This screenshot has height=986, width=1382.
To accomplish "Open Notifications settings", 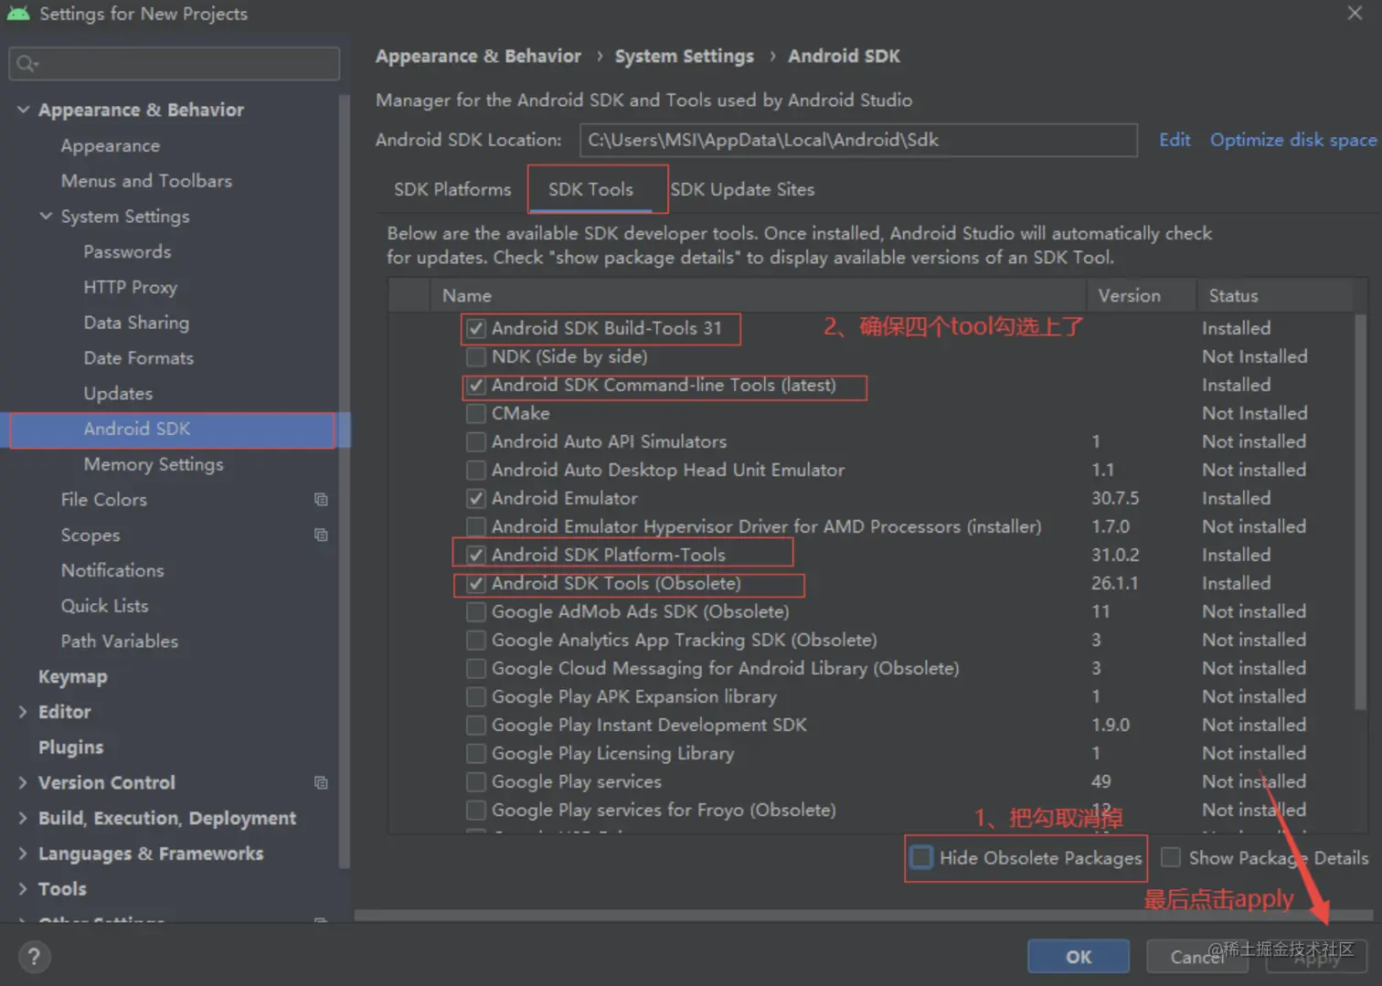I will 112,570.
